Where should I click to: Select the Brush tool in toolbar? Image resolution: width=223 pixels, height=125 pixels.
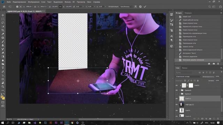point(3,42)
